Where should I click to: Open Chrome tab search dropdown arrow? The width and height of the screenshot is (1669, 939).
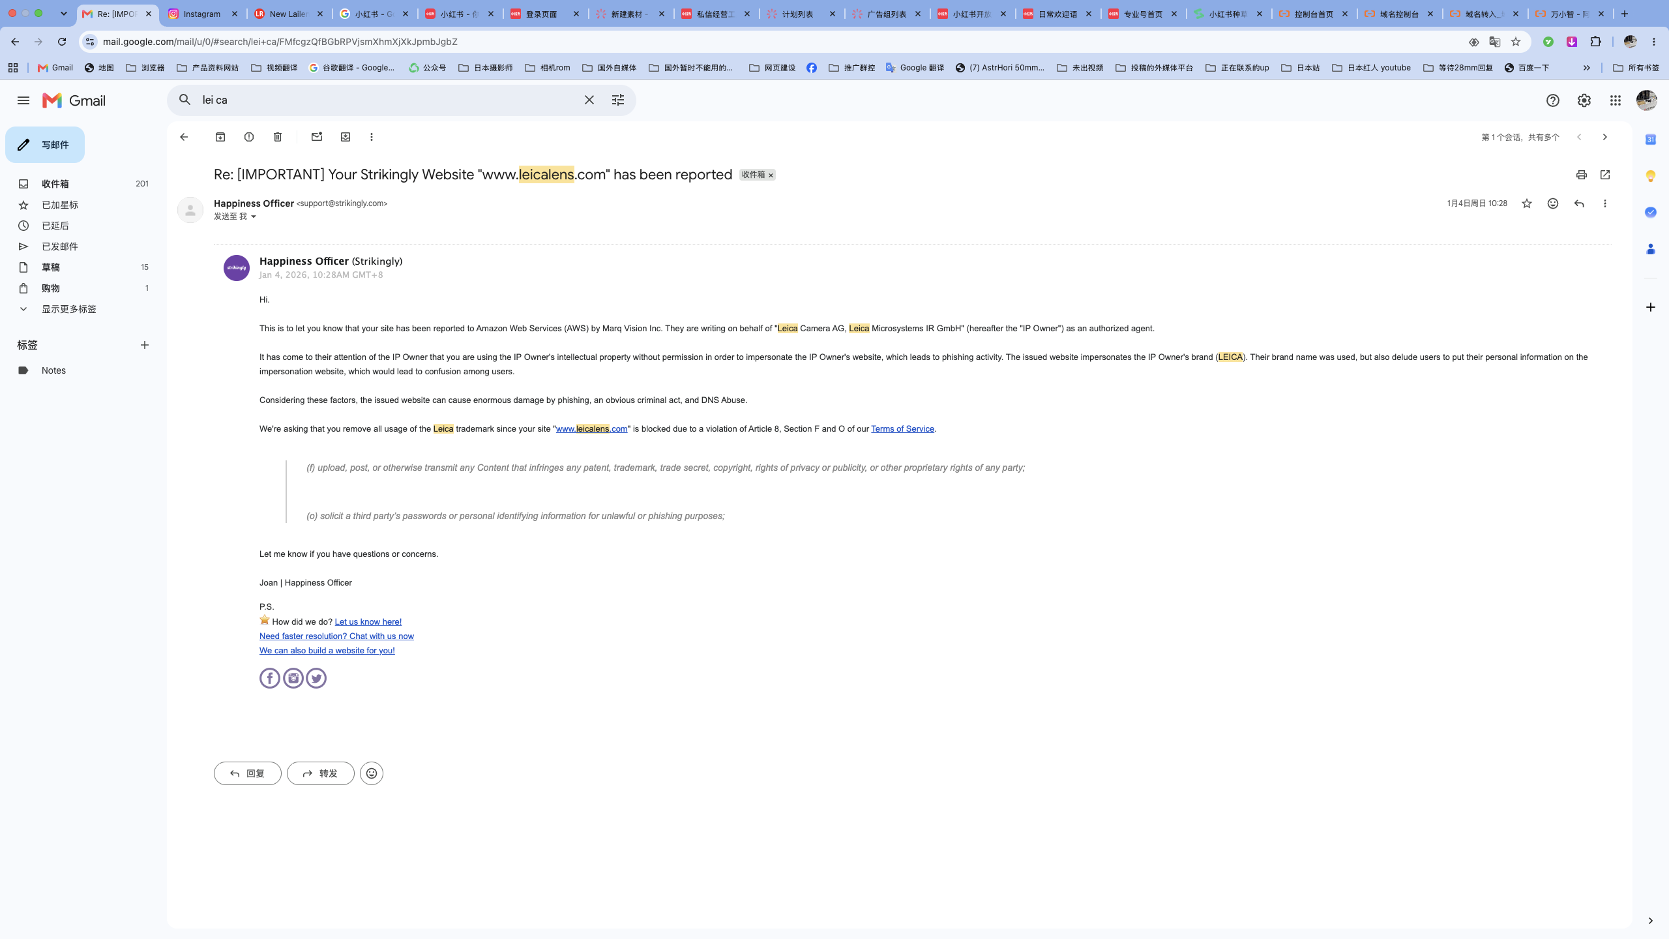(x=64, y=14)
